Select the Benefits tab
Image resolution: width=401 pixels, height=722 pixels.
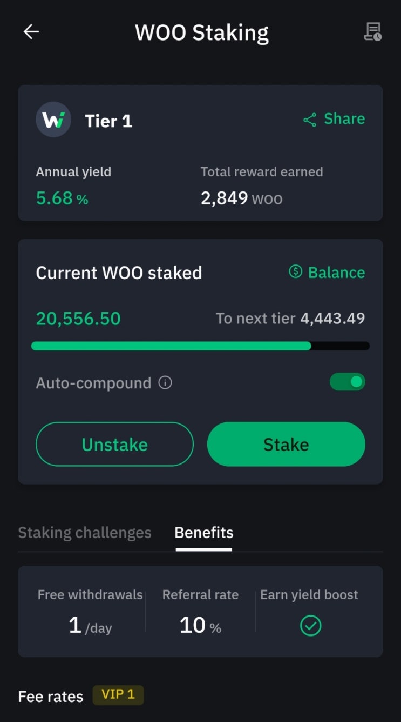coord(204,533)
